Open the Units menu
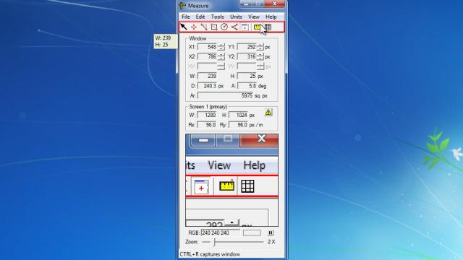The width and height of the screenshot is (463, 260). tap(236, 17)
